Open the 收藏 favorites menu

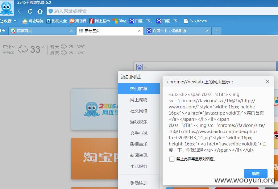[x=8, y=21]
